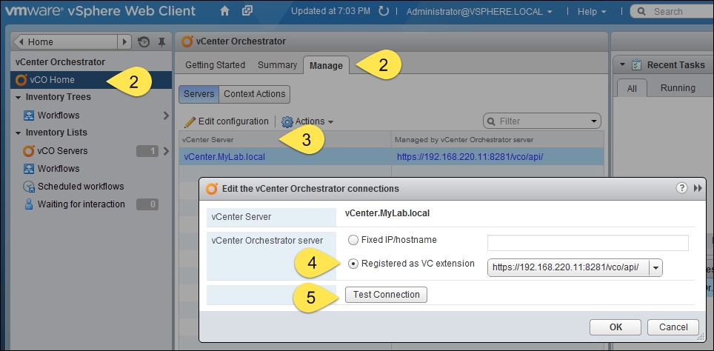Click the help icon in dialog
The width and height of the screenshot is (714, 351).
tap(681, 189)
